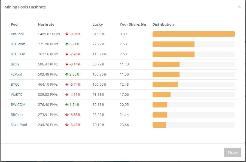Click red down arrow beside -4.11%
The height and width of the screenshot is (162, 246).
(67, 94)
